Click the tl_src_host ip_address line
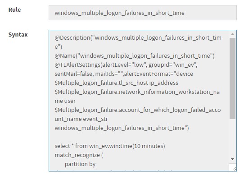This screenshot has width=244, height=176. 116,83
